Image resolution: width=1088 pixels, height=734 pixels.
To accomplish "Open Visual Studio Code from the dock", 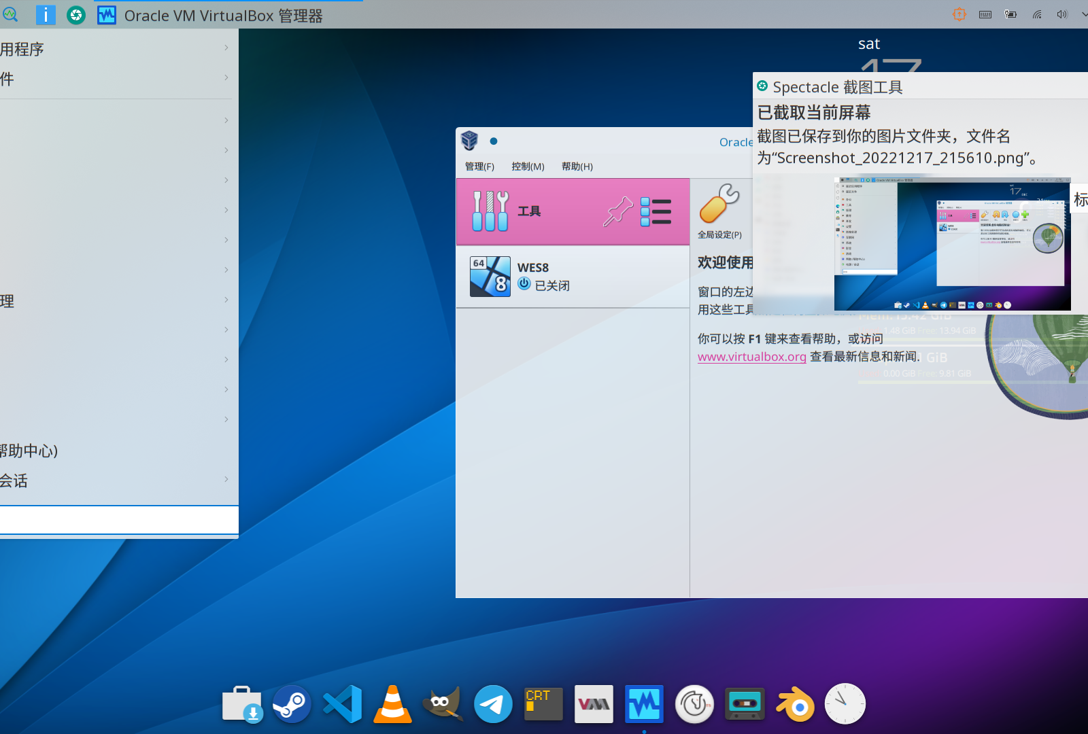I will [x=342, y=704].
